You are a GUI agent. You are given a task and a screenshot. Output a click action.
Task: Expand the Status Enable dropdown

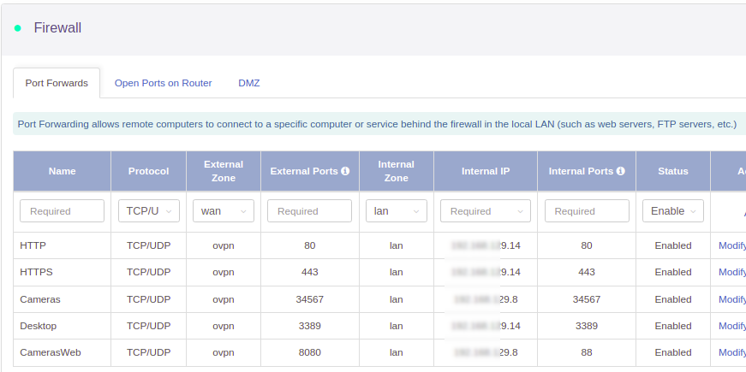[672, 211]
